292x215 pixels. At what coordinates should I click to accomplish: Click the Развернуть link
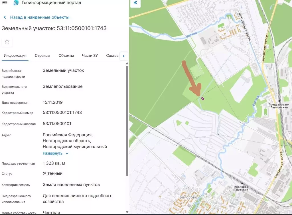tap(52, 153)
